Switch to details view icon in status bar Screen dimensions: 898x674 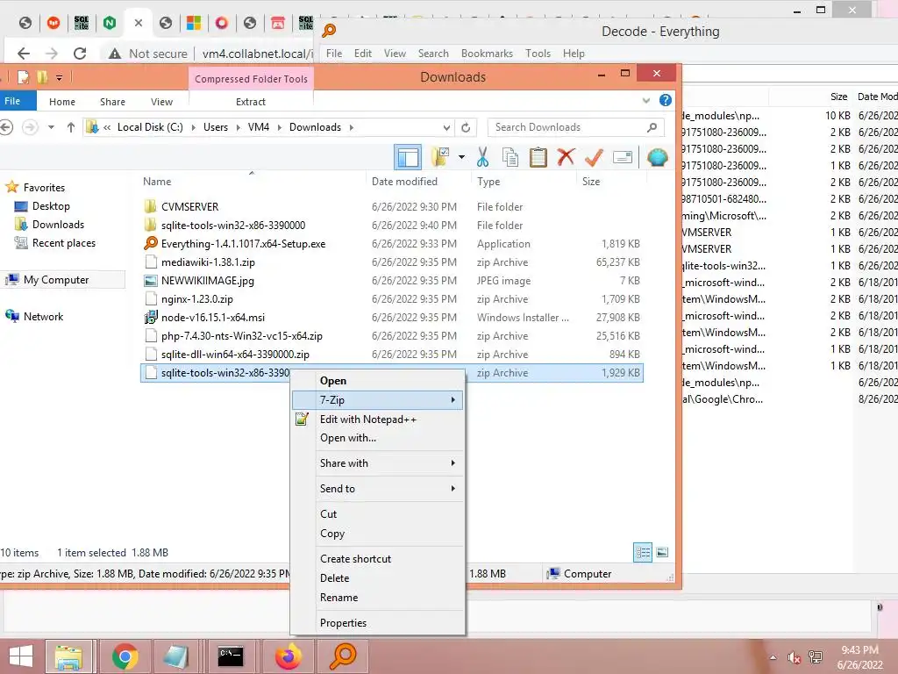pyautogui.click(x=643, y=553)
